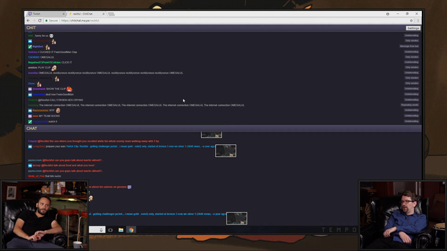This screenshot has width=447, height=251.
Task: Click the taskbar search microphone icon
Action: [x=101, y=230]
